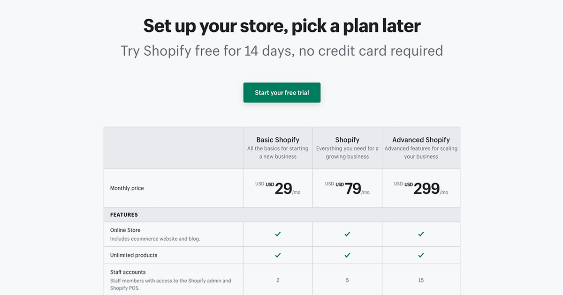Click the Start your free trial button

pyautogui.click(x=282, y=93)
